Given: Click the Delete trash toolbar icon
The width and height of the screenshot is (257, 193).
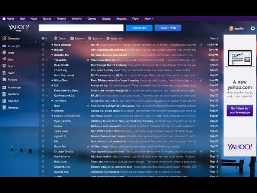Looking at the screenshot, I should (56, 38).
